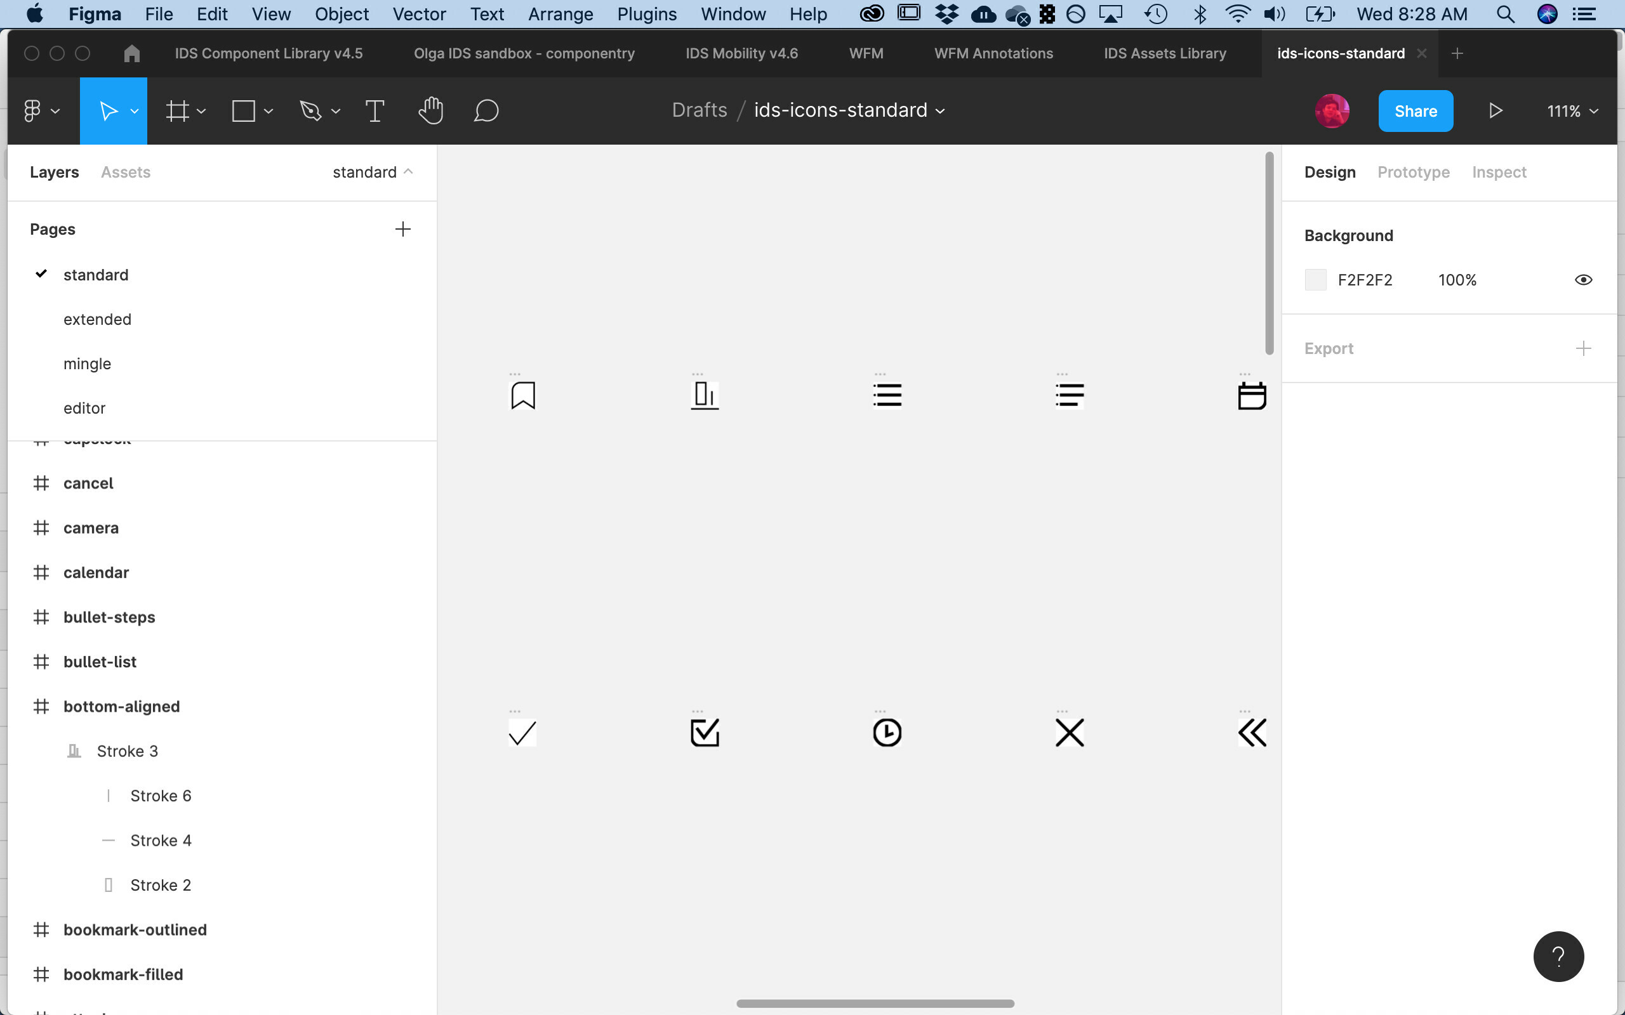Click the Drafts breadcrumb link

[x=699, y=110]
